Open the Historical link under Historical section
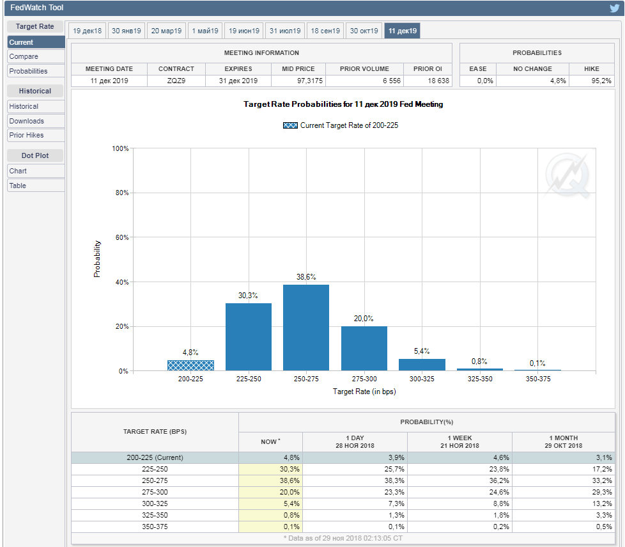The image size is (625, 547). pos(36,107)
